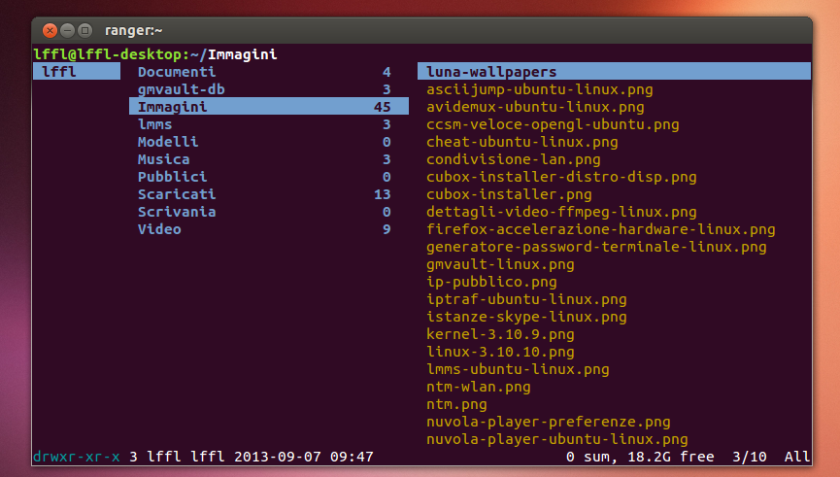Select firefox-accelerazione-hardware-linux.png
840x477 pixels.
pyautogui.click(x=600, y=229)
